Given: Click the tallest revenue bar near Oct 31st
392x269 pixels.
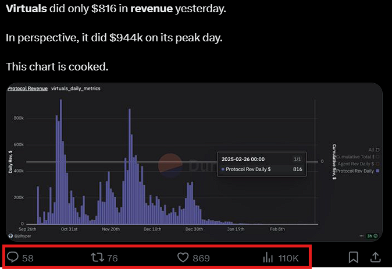Looking at the screenshot, I should (x=60, y=161).
